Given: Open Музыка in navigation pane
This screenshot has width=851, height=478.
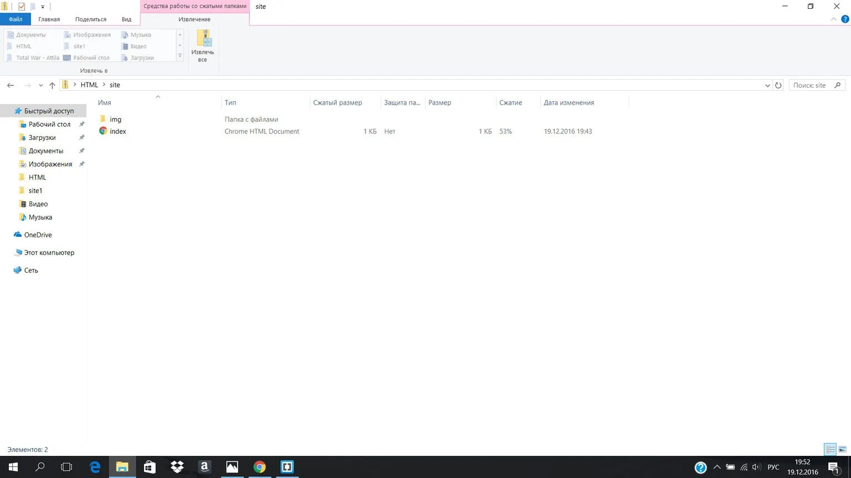Looking at the screenshot, I should (40, 217).
